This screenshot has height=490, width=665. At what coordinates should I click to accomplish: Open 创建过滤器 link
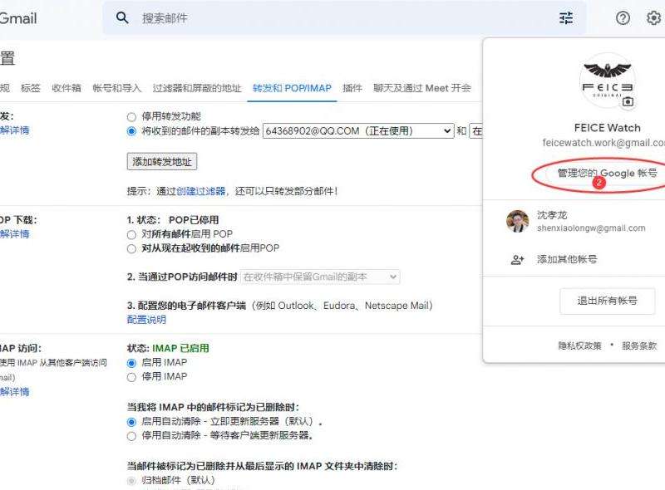(201, 191)
